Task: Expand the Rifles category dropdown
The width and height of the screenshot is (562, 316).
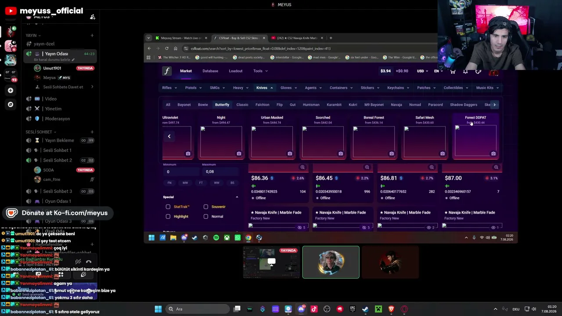Action: coord(169,88)
